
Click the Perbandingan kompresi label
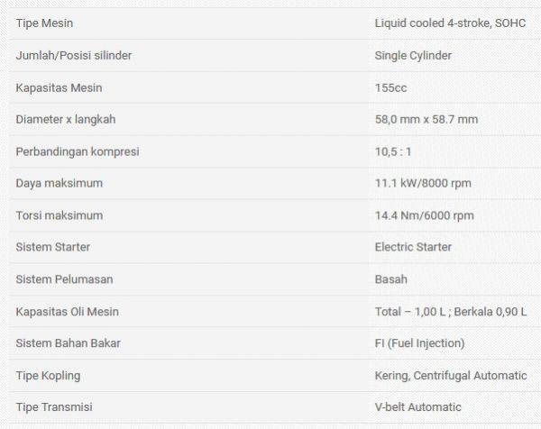pyautogui.click(x=78, y=151)
